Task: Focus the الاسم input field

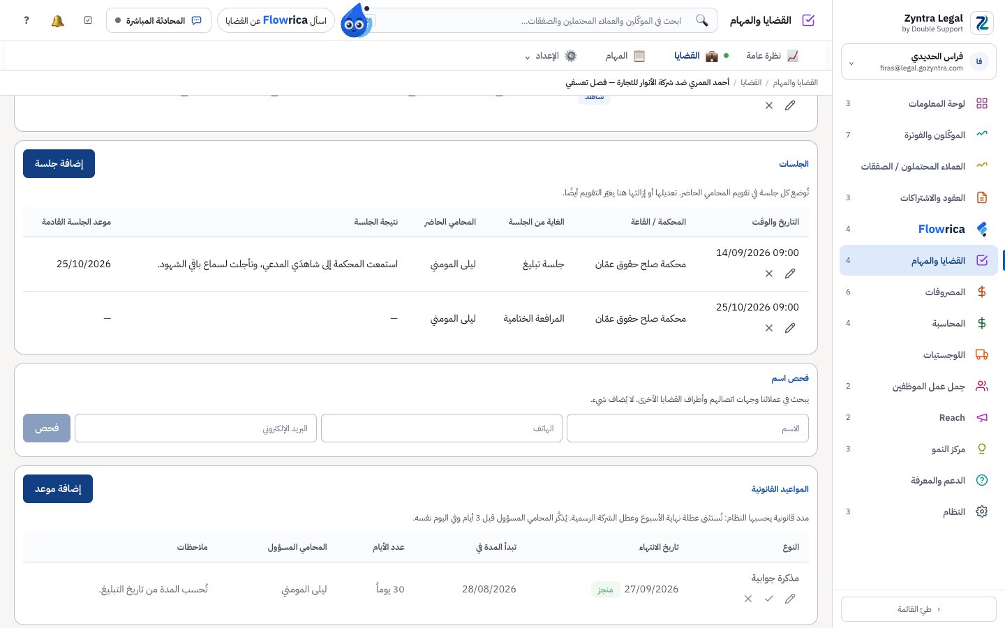Action: coord(687,428)
